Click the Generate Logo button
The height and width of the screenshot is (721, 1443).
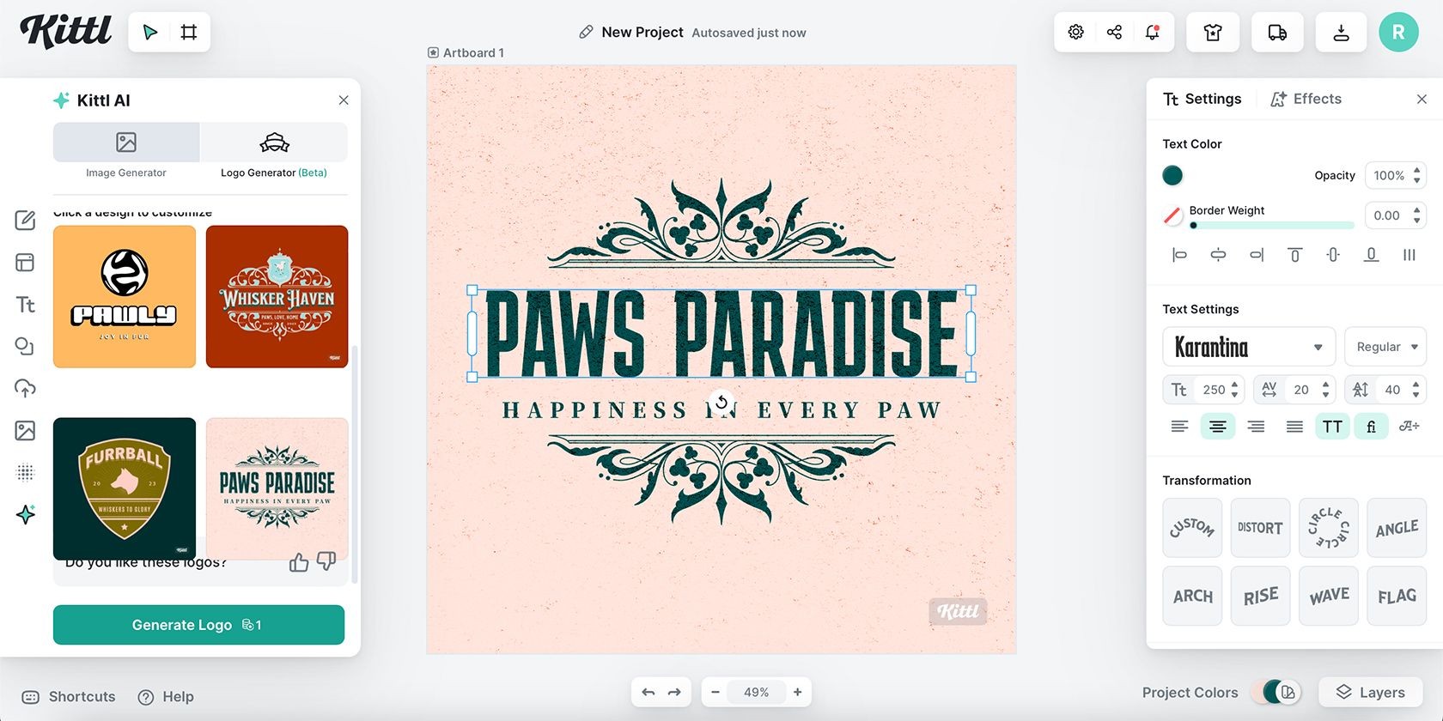click(198, 625)
